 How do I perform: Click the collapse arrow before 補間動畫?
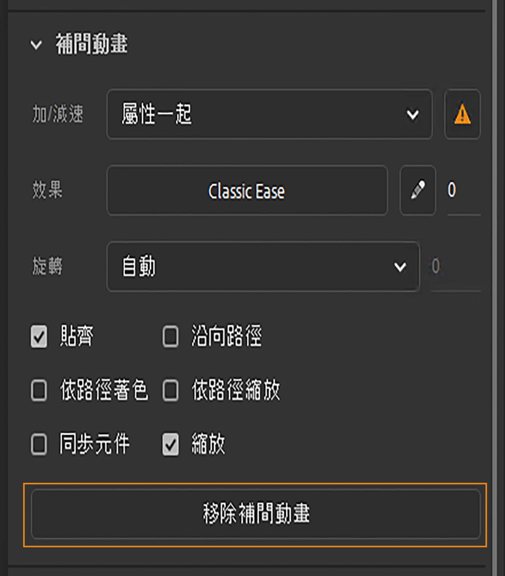pos(36,45)
